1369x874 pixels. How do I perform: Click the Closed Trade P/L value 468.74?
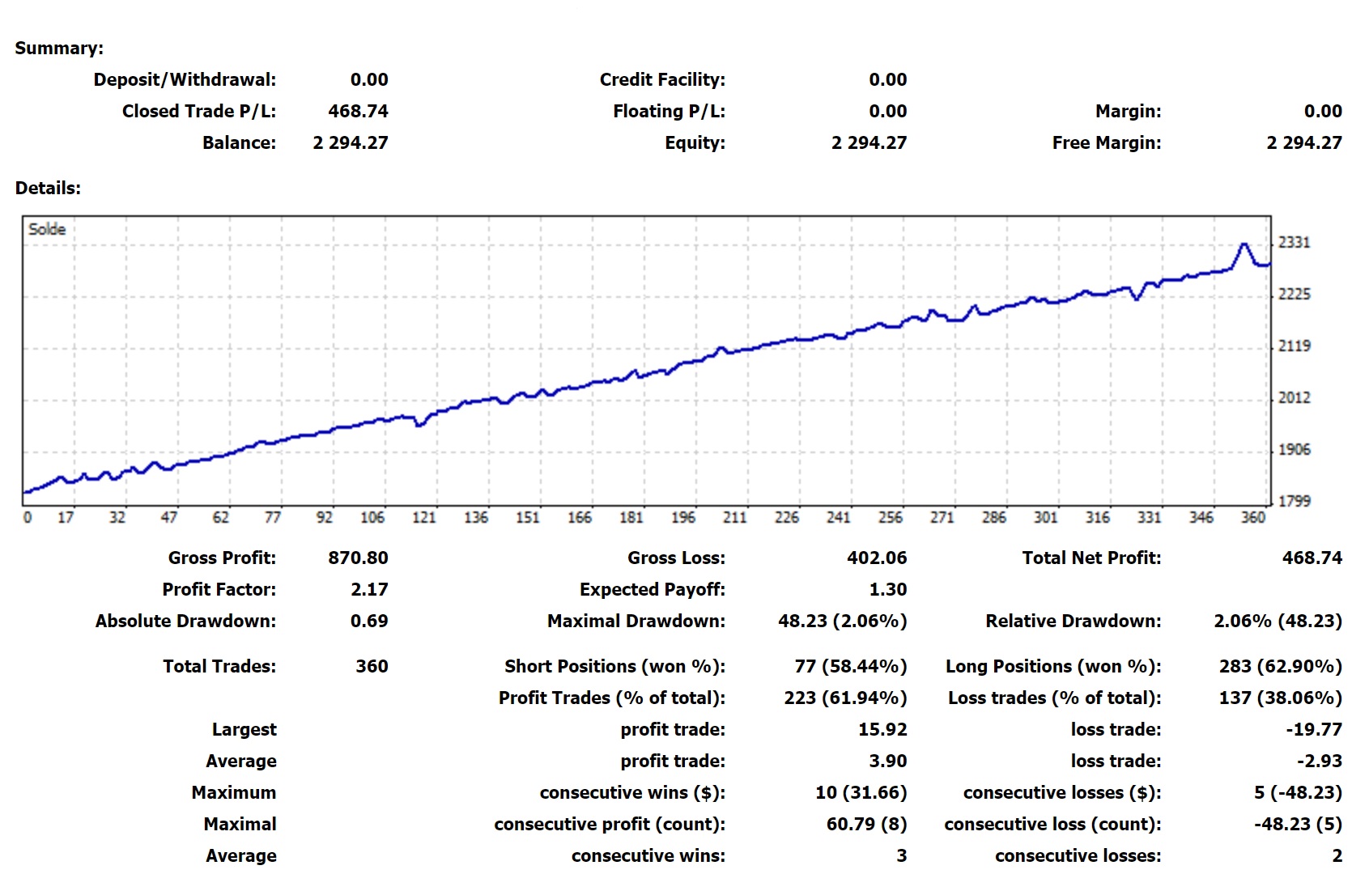click(x=358, y=111)
